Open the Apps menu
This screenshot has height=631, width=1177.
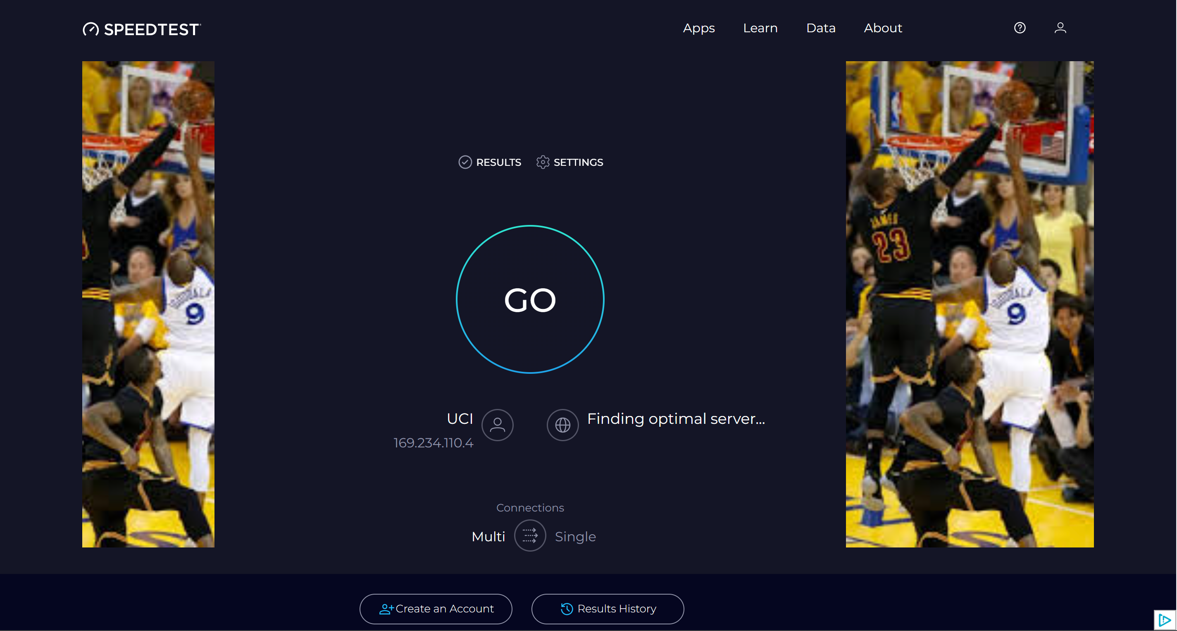(x=698, y=28)
